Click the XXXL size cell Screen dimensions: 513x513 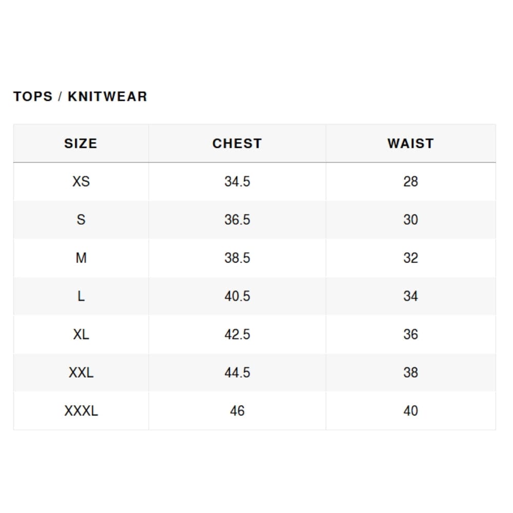click(81, 411)
